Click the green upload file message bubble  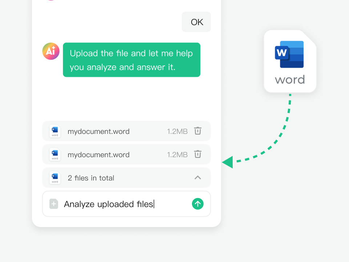[132, 60]
